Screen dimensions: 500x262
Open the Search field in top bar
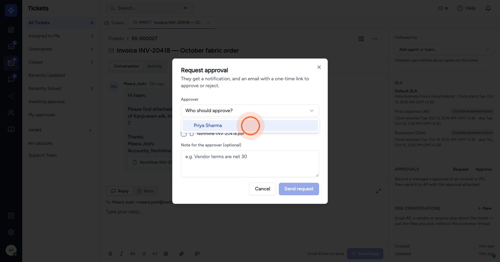point(150,8)
